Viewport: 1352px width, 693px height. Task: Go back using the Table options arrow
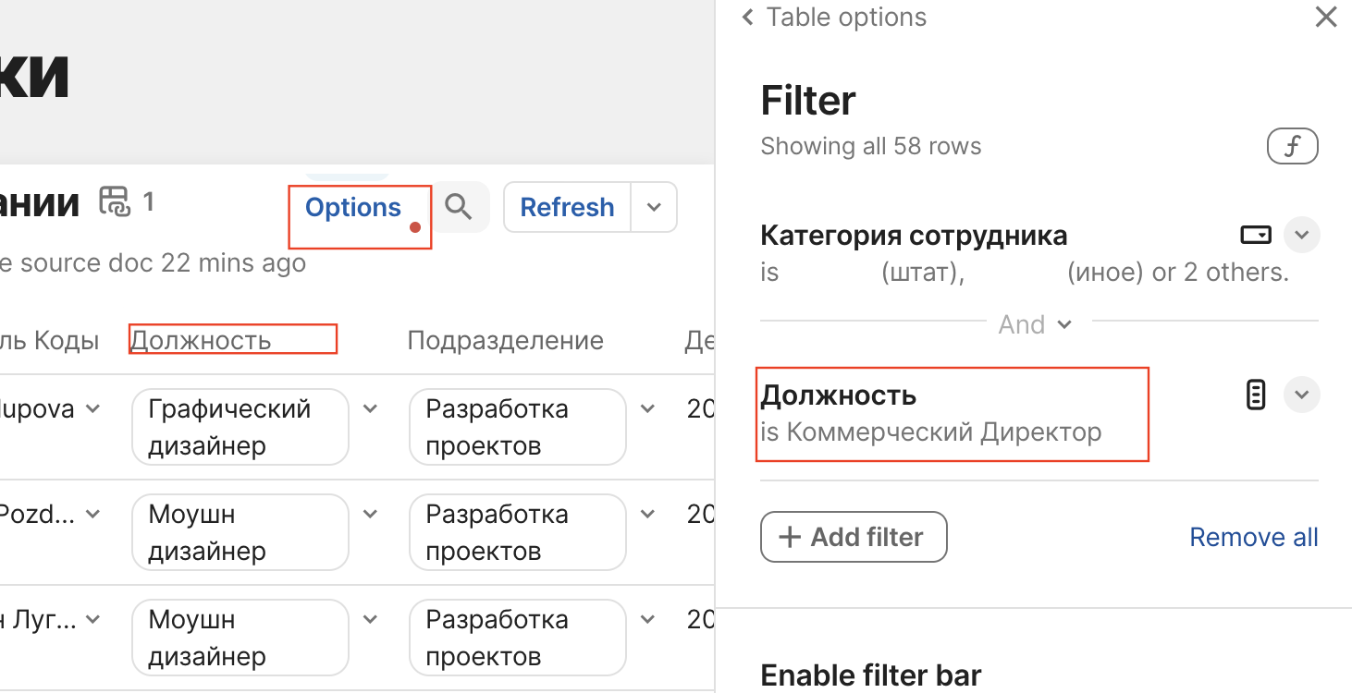tap(748, 18)
